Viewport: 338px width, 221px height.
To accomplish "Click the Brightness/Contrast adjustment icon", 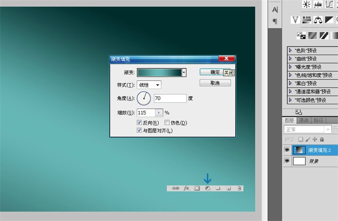I will click(306, 5).
